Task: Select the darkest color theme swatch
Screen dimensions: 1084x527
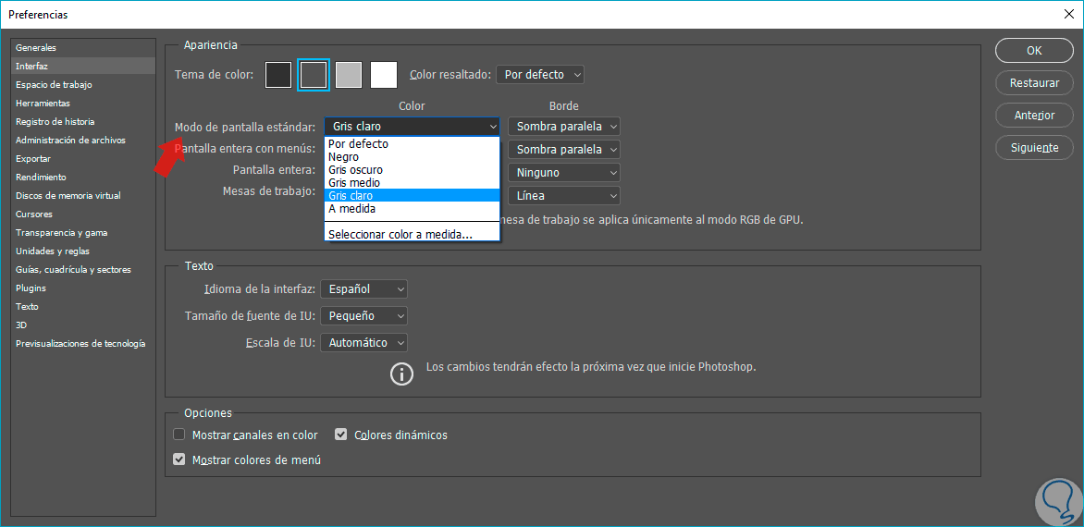Action: tap(278, 75)
